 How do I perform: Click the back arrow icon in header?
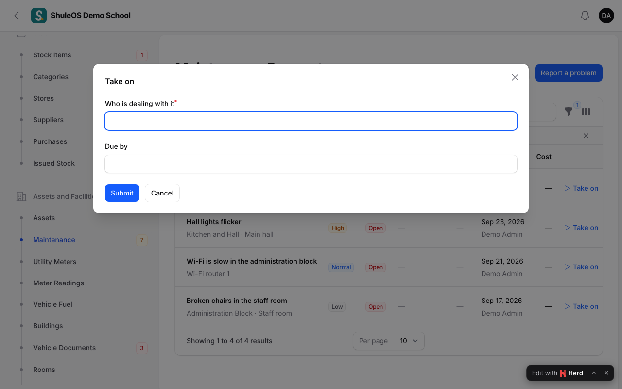(17, 16)
